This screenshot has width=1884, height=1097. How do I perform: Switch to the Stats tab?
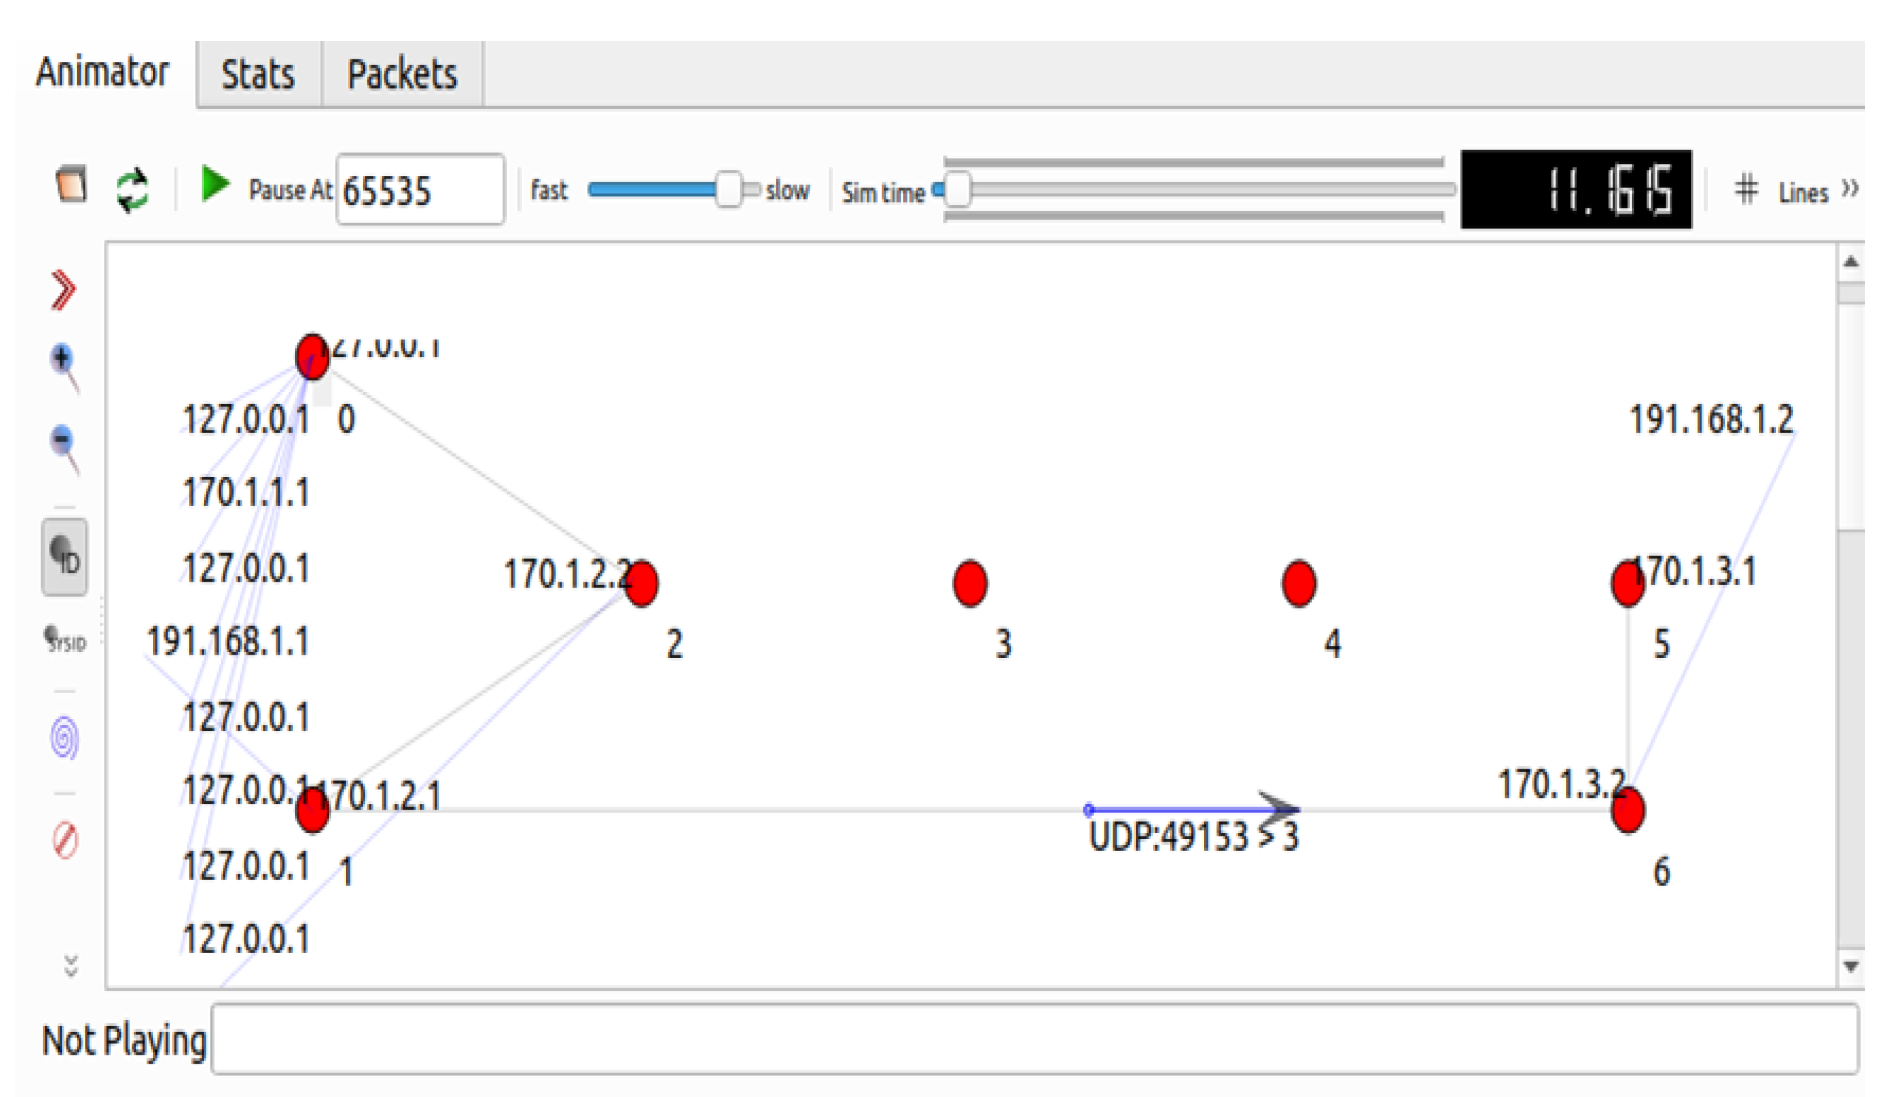point(258,75)
